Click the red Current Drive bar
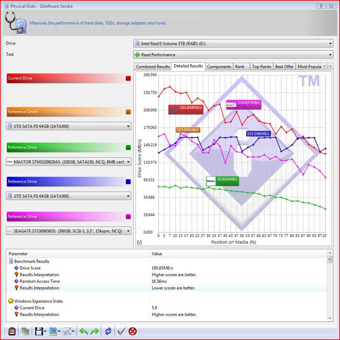Viewport: 340px width, 340px height. click(x=66, y=78)
